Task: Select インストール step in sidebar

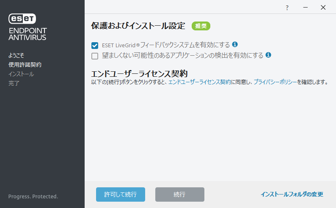Action: coord(21,74)
